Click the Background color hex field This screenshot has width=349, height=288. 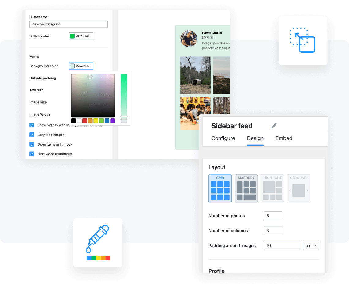coord(81,66)
